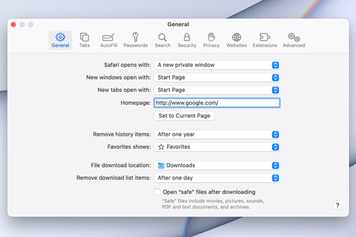The height and width of the screenshot is (237, 356).
Task: Open the Favorites shows dropdown
Action: tap(217, 147)
